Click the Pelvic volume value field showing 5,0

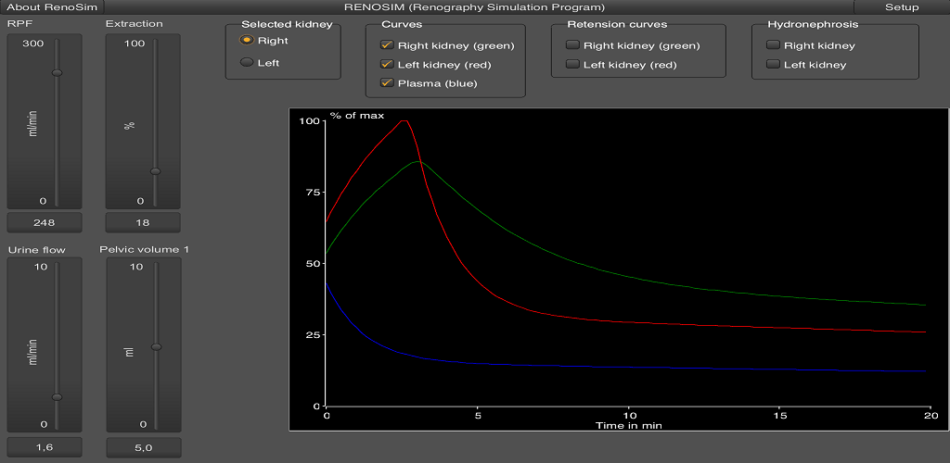tap(143, 447)
